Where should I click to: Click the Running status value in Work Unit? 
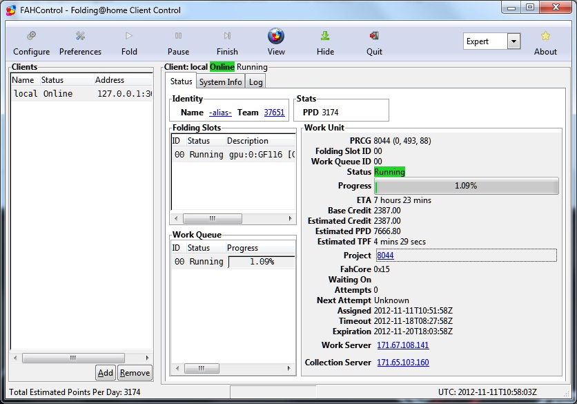(389, 172)
